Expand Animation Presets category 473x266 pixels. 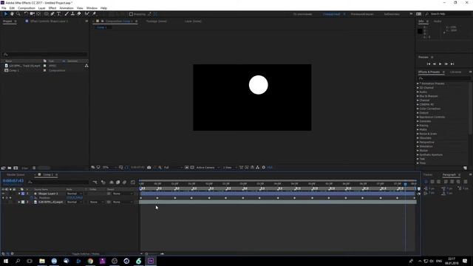click(x=418, y=83)
